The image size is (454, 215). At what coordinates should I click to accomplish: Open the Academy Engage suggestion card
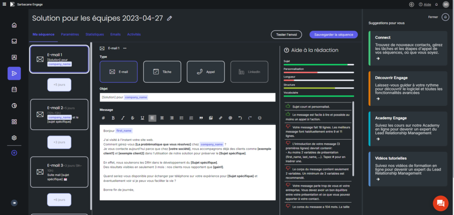[408, 129]
